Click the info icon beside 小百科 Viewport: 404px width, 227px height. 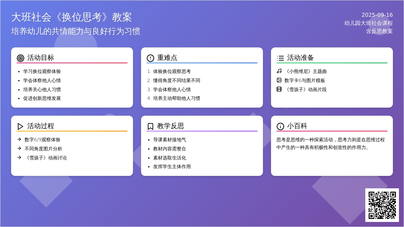pos(280,126)
